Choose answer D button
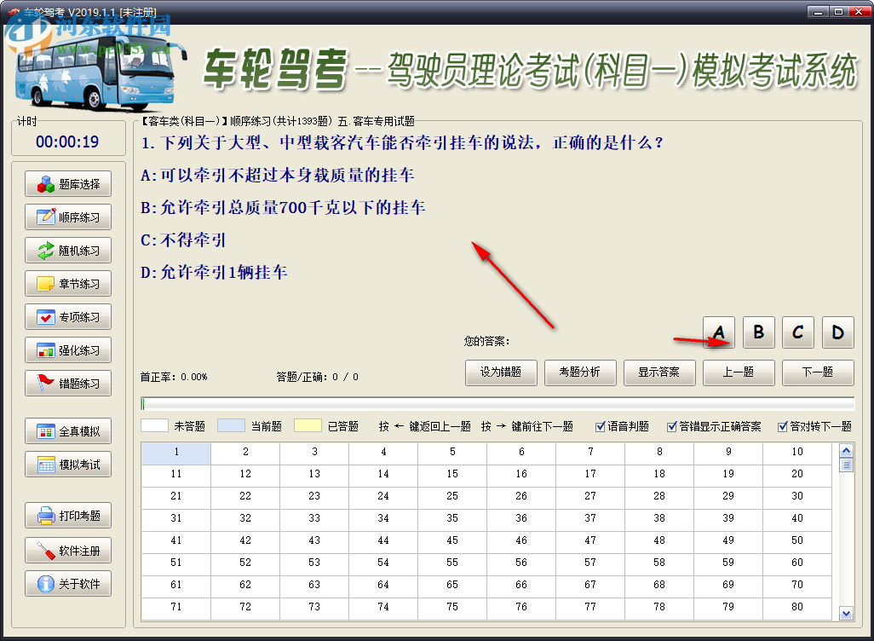The width and height of the screenshot is (874, 641). coord(837,332)
